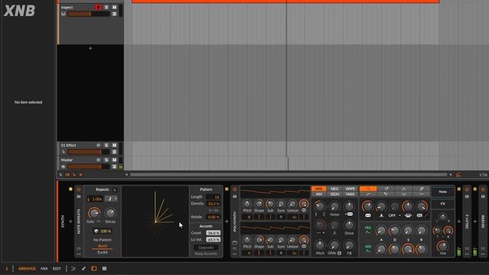Viewport: 489px width, 275px height.
Task: Click the Repeats rate value field
Action: [96, 199]
